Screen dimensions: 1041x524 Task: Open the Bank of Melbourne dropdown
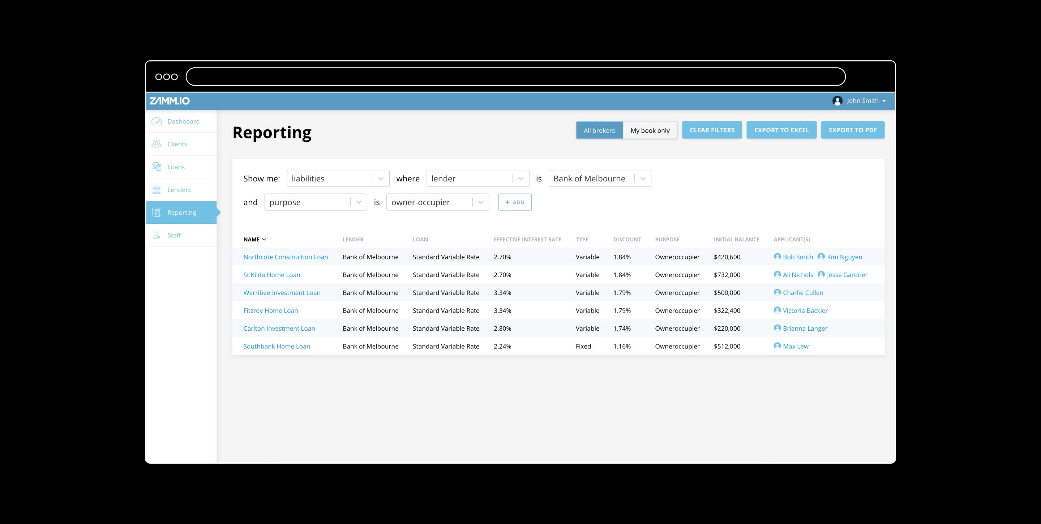600,178
